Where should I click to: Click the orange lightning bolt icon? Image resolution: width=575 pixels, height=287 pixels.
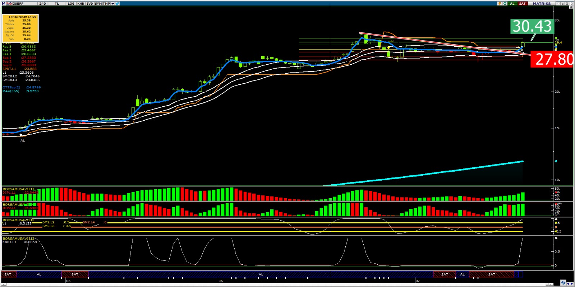point(500,4)
